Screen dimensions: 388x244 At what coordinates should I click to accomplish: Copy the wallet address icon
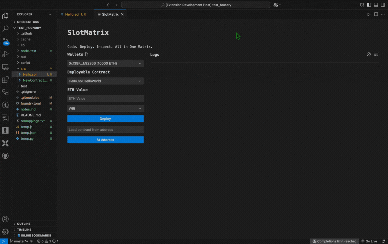point(86,54)
